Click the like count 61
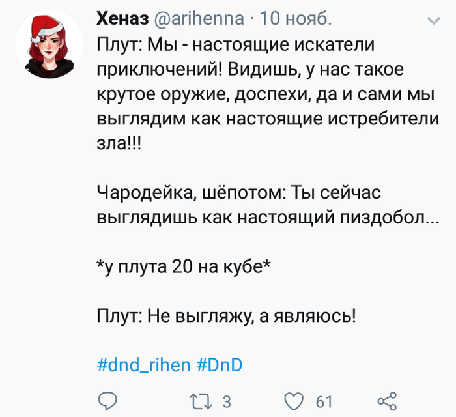456x417 pixels. coord(324,401)
